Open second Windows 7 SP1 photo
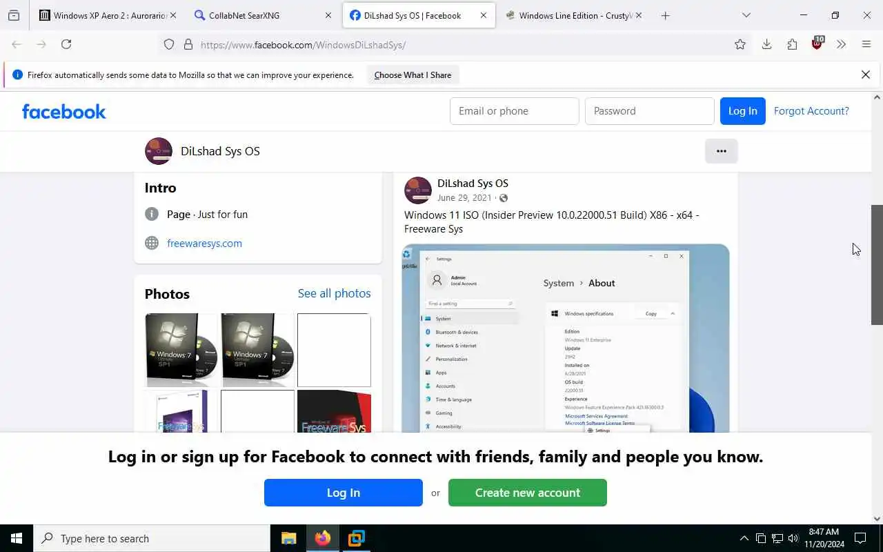Screen dimensions: 883x552 257,350
